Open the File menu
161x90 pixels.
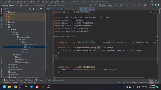(x=6, y=2)
